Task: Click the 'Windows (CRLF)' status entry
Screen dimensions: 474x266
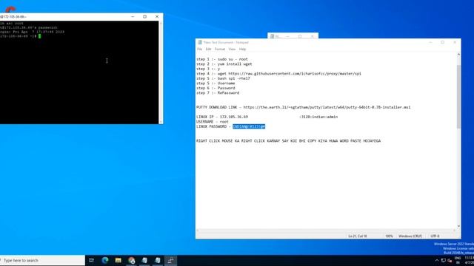Action: [x=410, y=236]
